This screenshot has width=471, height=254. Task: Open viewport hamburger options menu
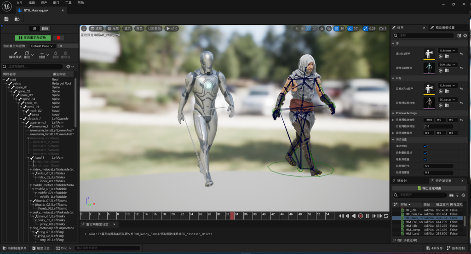point(84,29)
